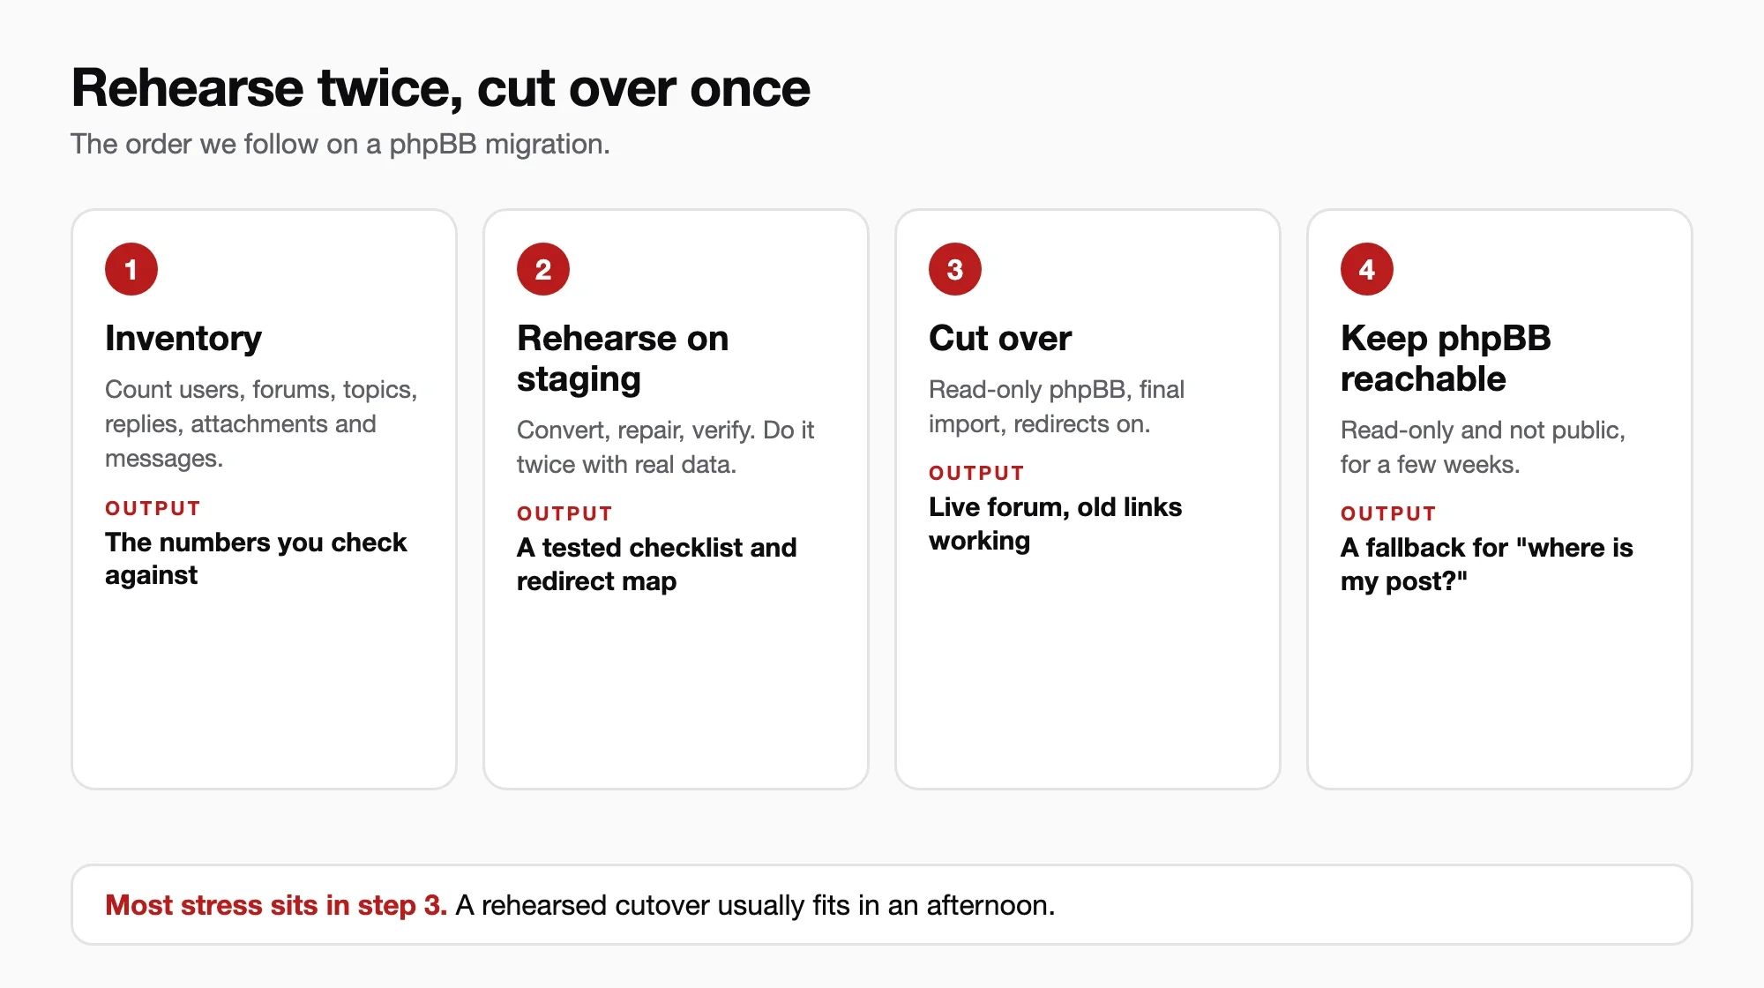Select the 'Rehearse on staging' heading
Image resolution: width=1764 pixels, height=988 pixels.
pyautogui.click(x=623, y=358)
